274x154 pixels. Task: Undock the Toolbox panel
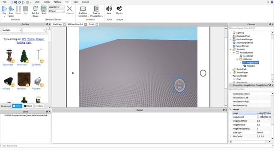pyautogui.click(x=47, y=24)
